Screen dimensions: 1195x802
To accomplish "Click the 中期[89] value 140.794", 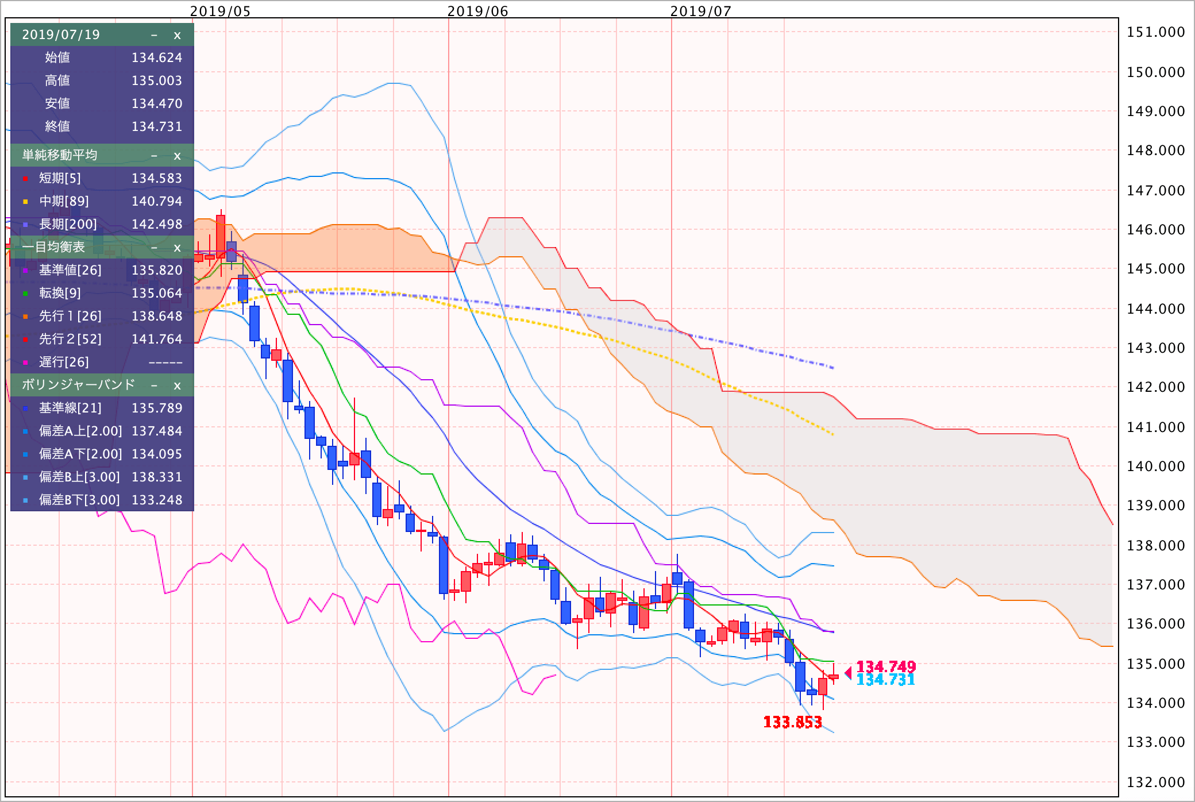I will [x=157, y=201].
